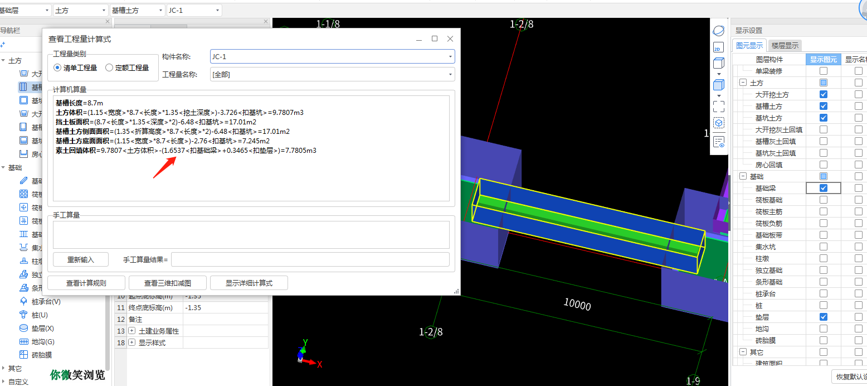This screenshot has height=386, width=867.
Task: Check 显示图元 for 筏板基础 layer
Action: (823, 200)
